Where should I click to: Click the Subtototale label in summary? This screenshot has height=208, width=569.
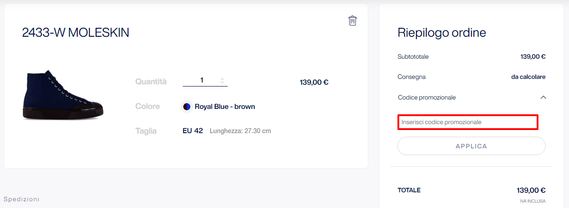413,57
